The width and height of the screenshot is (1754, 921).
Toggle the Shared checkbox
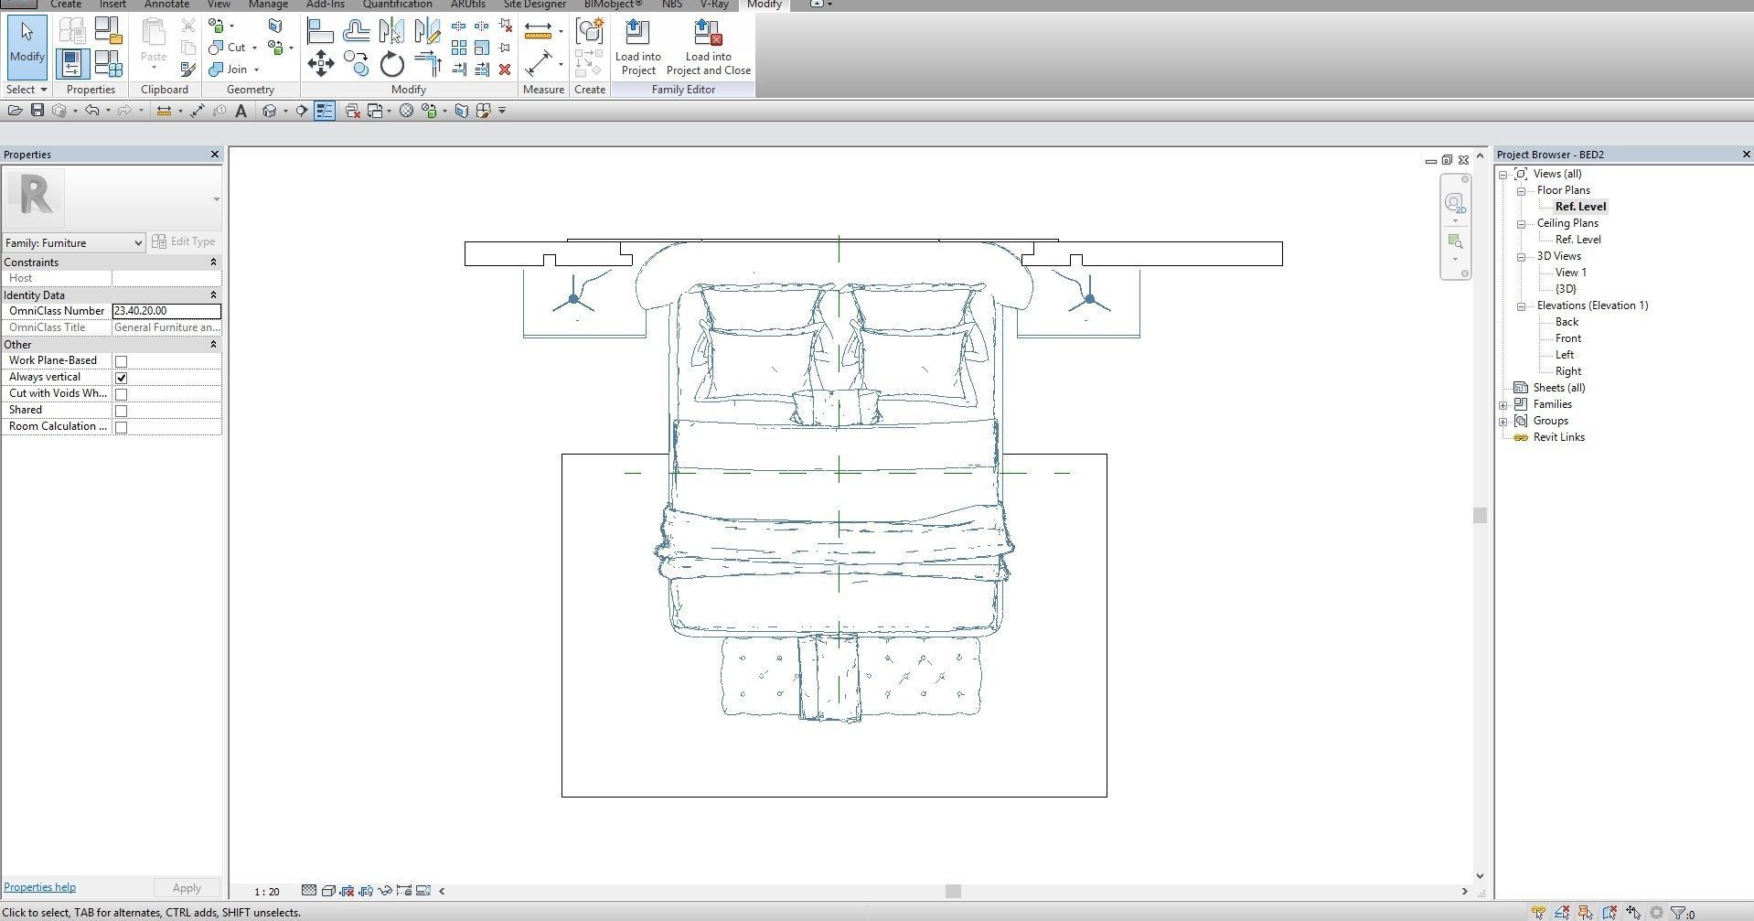[x=121, y=411]
